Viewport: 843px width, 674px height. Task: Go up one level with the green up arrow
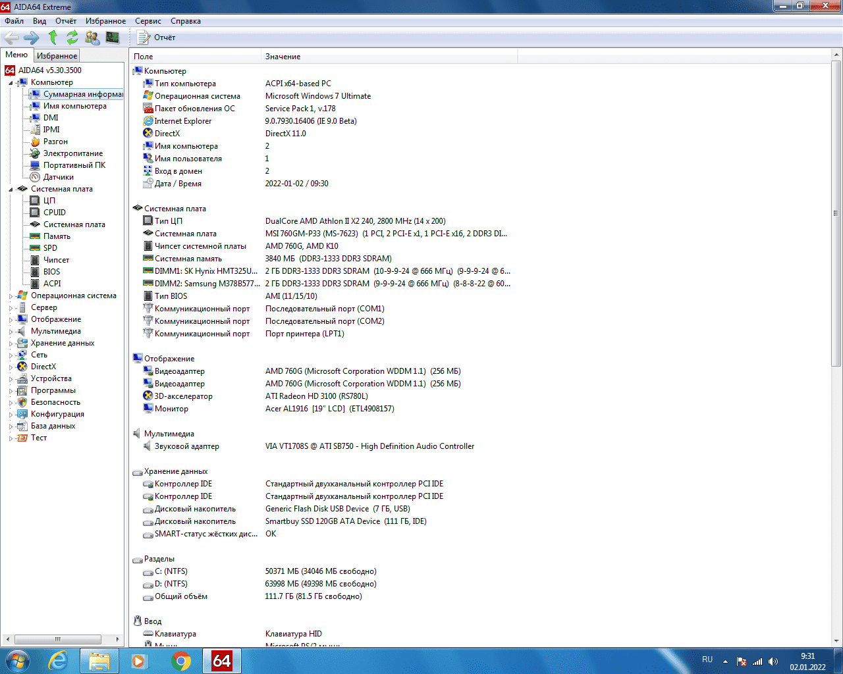point(53,38)
